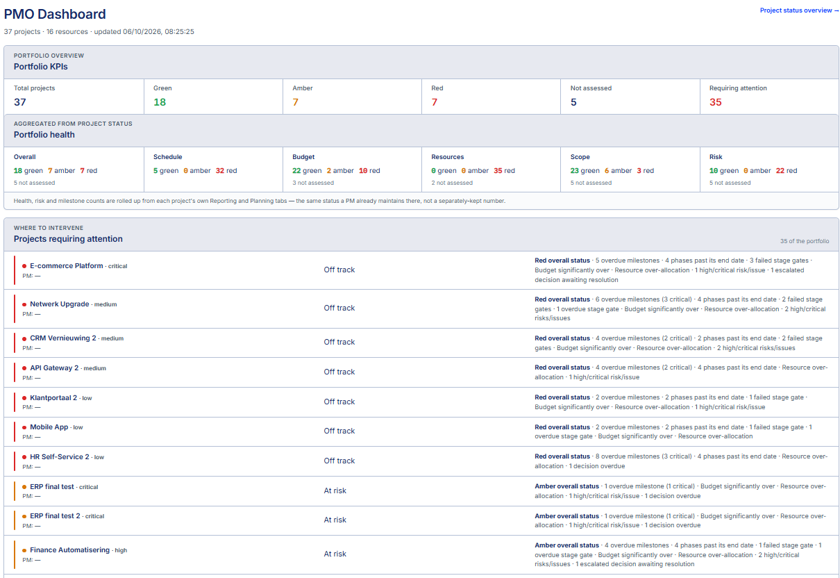Select the CRM Vernieuwing 2 project
Viewport: 840px width, 578px height.
click(x=63, y=338)
